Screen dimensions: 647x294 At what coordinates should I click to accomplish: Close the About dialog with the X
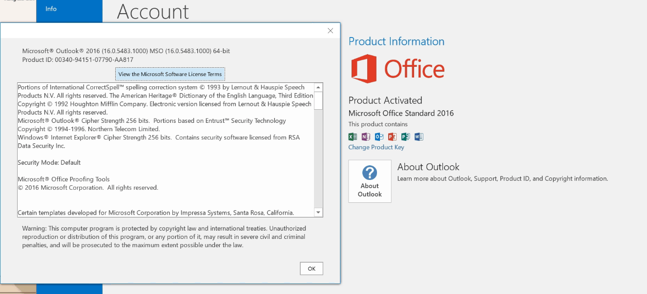(330, 31)
